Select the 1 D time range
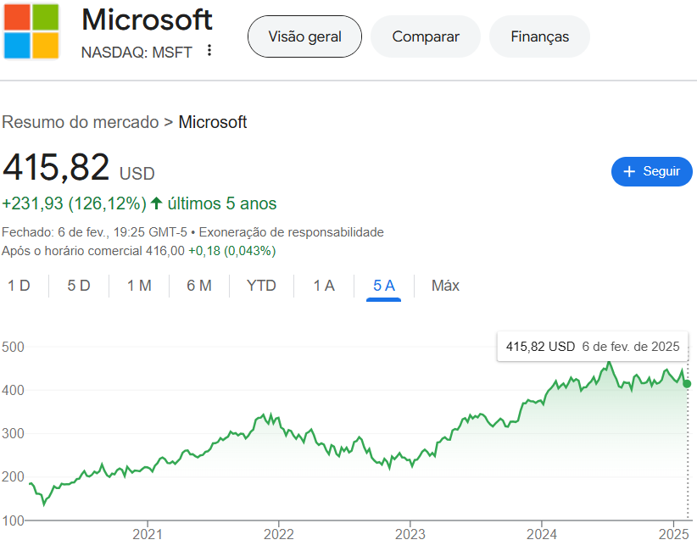 tap(19, 286)
